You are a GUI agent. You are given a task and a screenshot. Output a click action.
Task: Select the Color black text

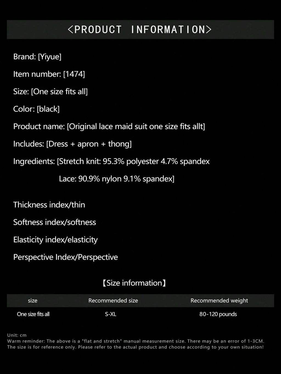point(36,109)
